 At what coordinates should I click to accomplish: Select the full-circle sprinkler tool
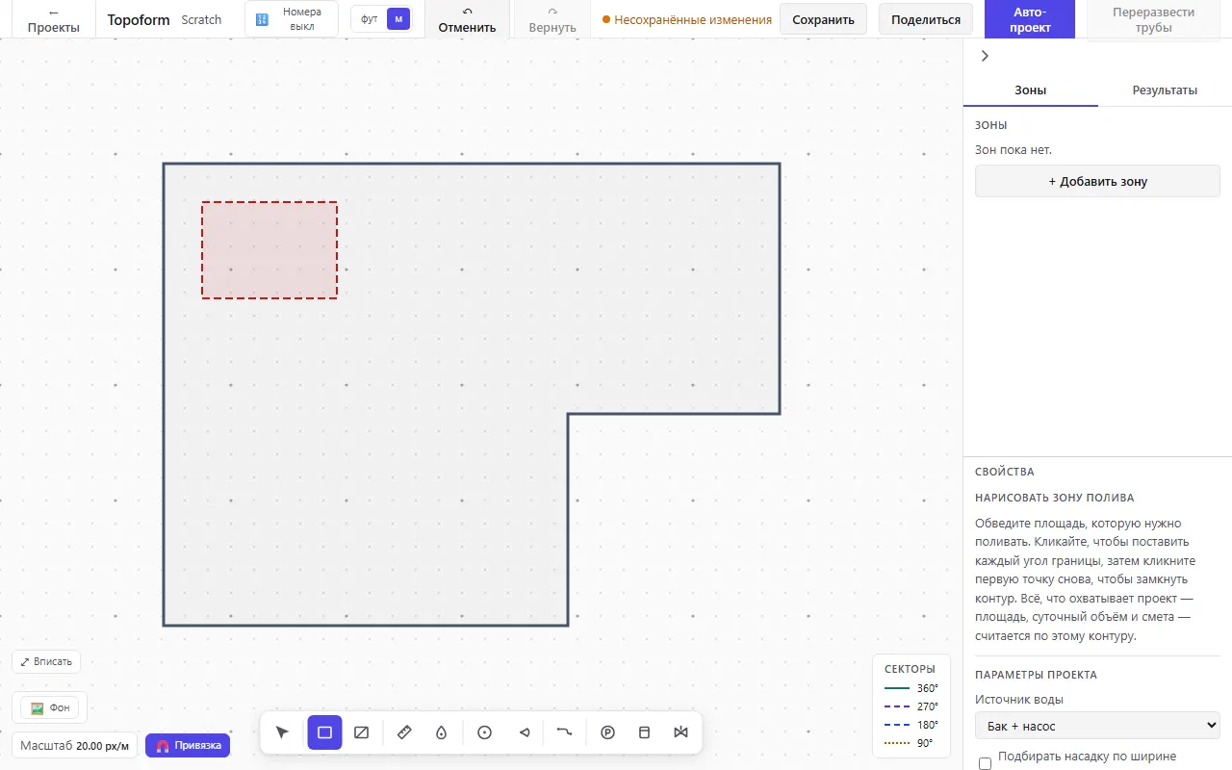click(485, 732)
